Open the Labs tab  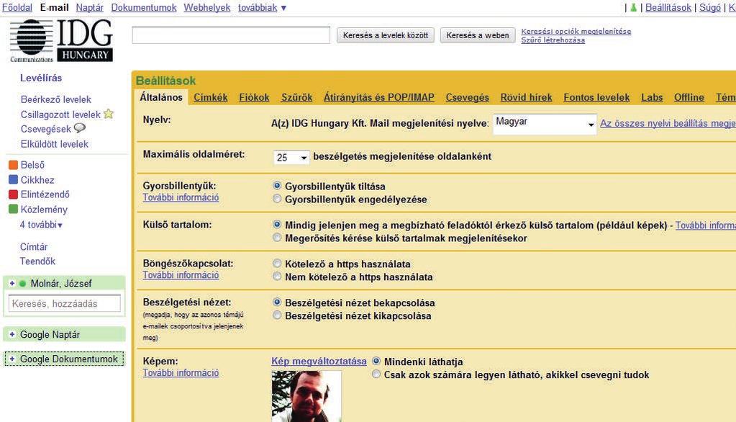(652, 97)
